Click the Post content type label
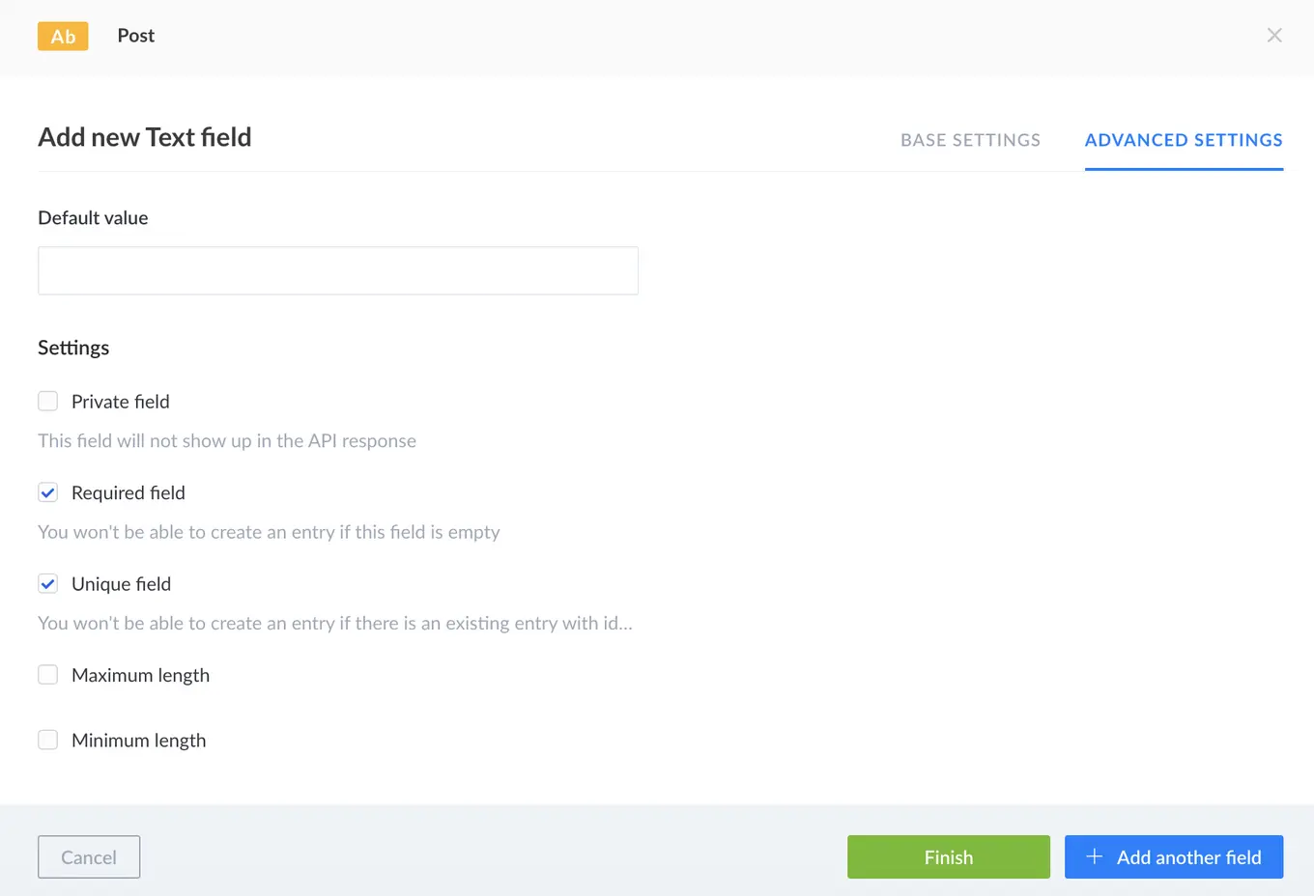Image resolution: width=1314 pixels, height=896 pixels. 135,36
